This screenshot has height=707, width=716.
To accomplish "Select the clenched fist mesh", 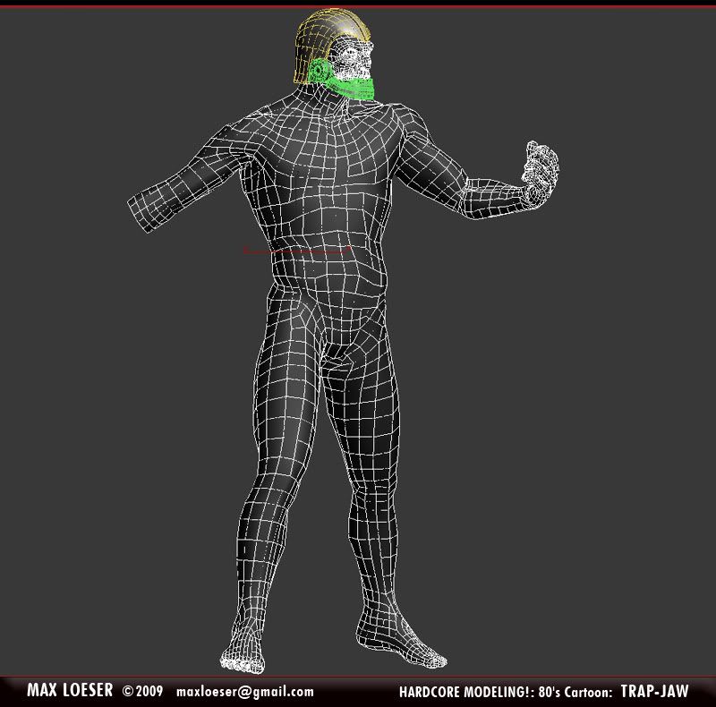I will click(540, 175).
